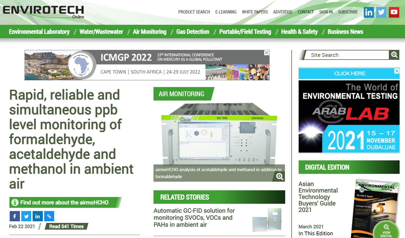
Task: Click the info icon beside Find out more
Action: [15, 202]
